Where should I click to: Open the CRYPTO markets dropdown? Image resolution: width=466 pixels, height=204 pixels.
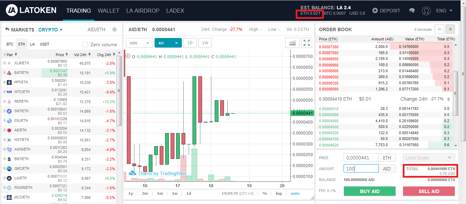[51, 30]
